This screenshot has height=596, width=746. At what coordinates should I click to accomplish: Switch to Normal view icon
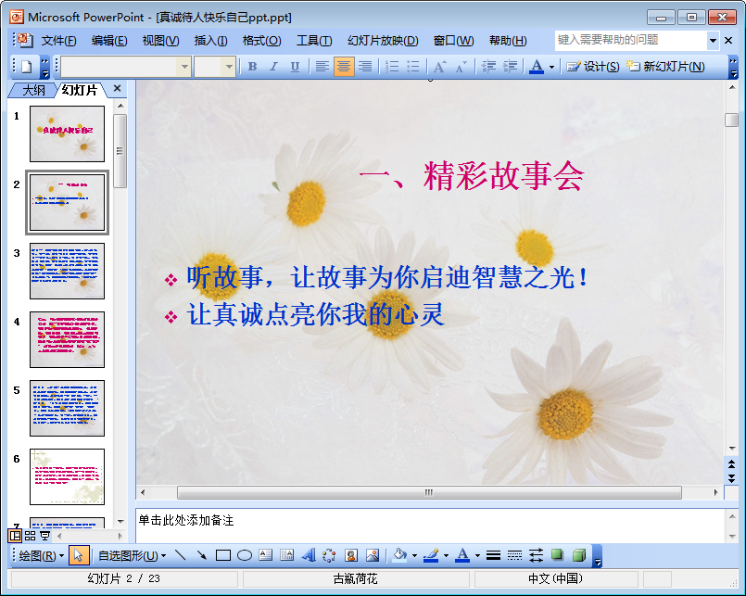tap(15, 536)
